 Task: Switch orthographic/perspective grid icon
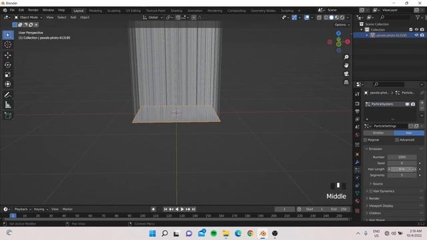(x=346, y=82)
